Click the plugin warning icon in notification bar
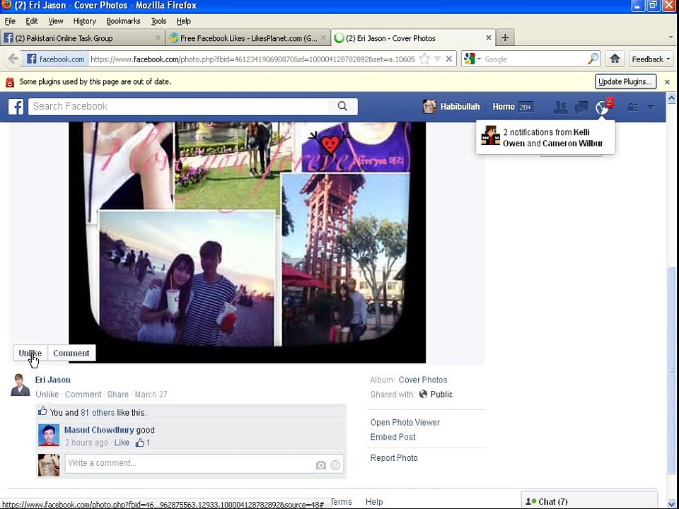Image resolution: width=679 pixels, height=509 pixels. (x=10, y=82)
